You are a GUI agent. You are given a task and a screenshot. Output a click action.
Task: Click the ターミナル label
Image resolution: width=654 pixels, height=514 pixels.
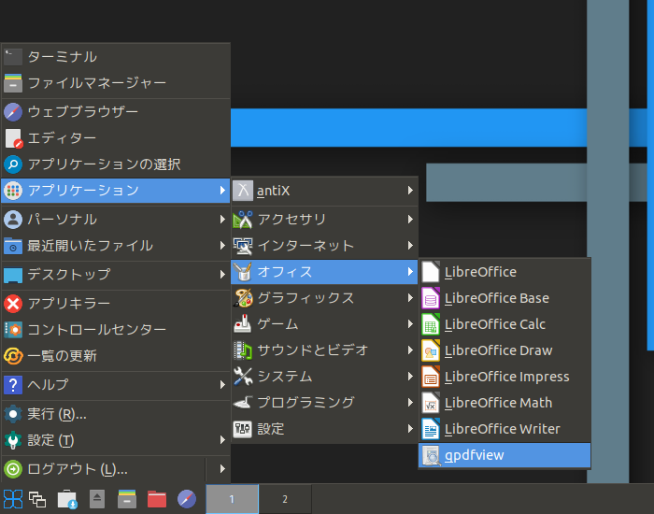(x=63, y=57)
